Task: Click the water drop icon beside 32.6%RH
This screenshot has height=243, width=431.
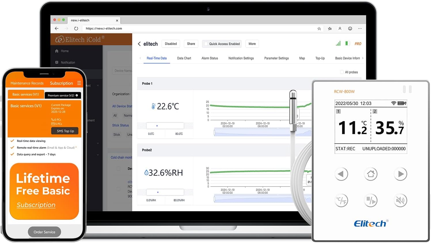Action: [146, 172]
